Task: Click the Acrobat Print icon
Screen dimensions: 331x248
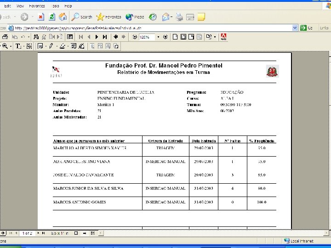Action: [x=5, y=37]
